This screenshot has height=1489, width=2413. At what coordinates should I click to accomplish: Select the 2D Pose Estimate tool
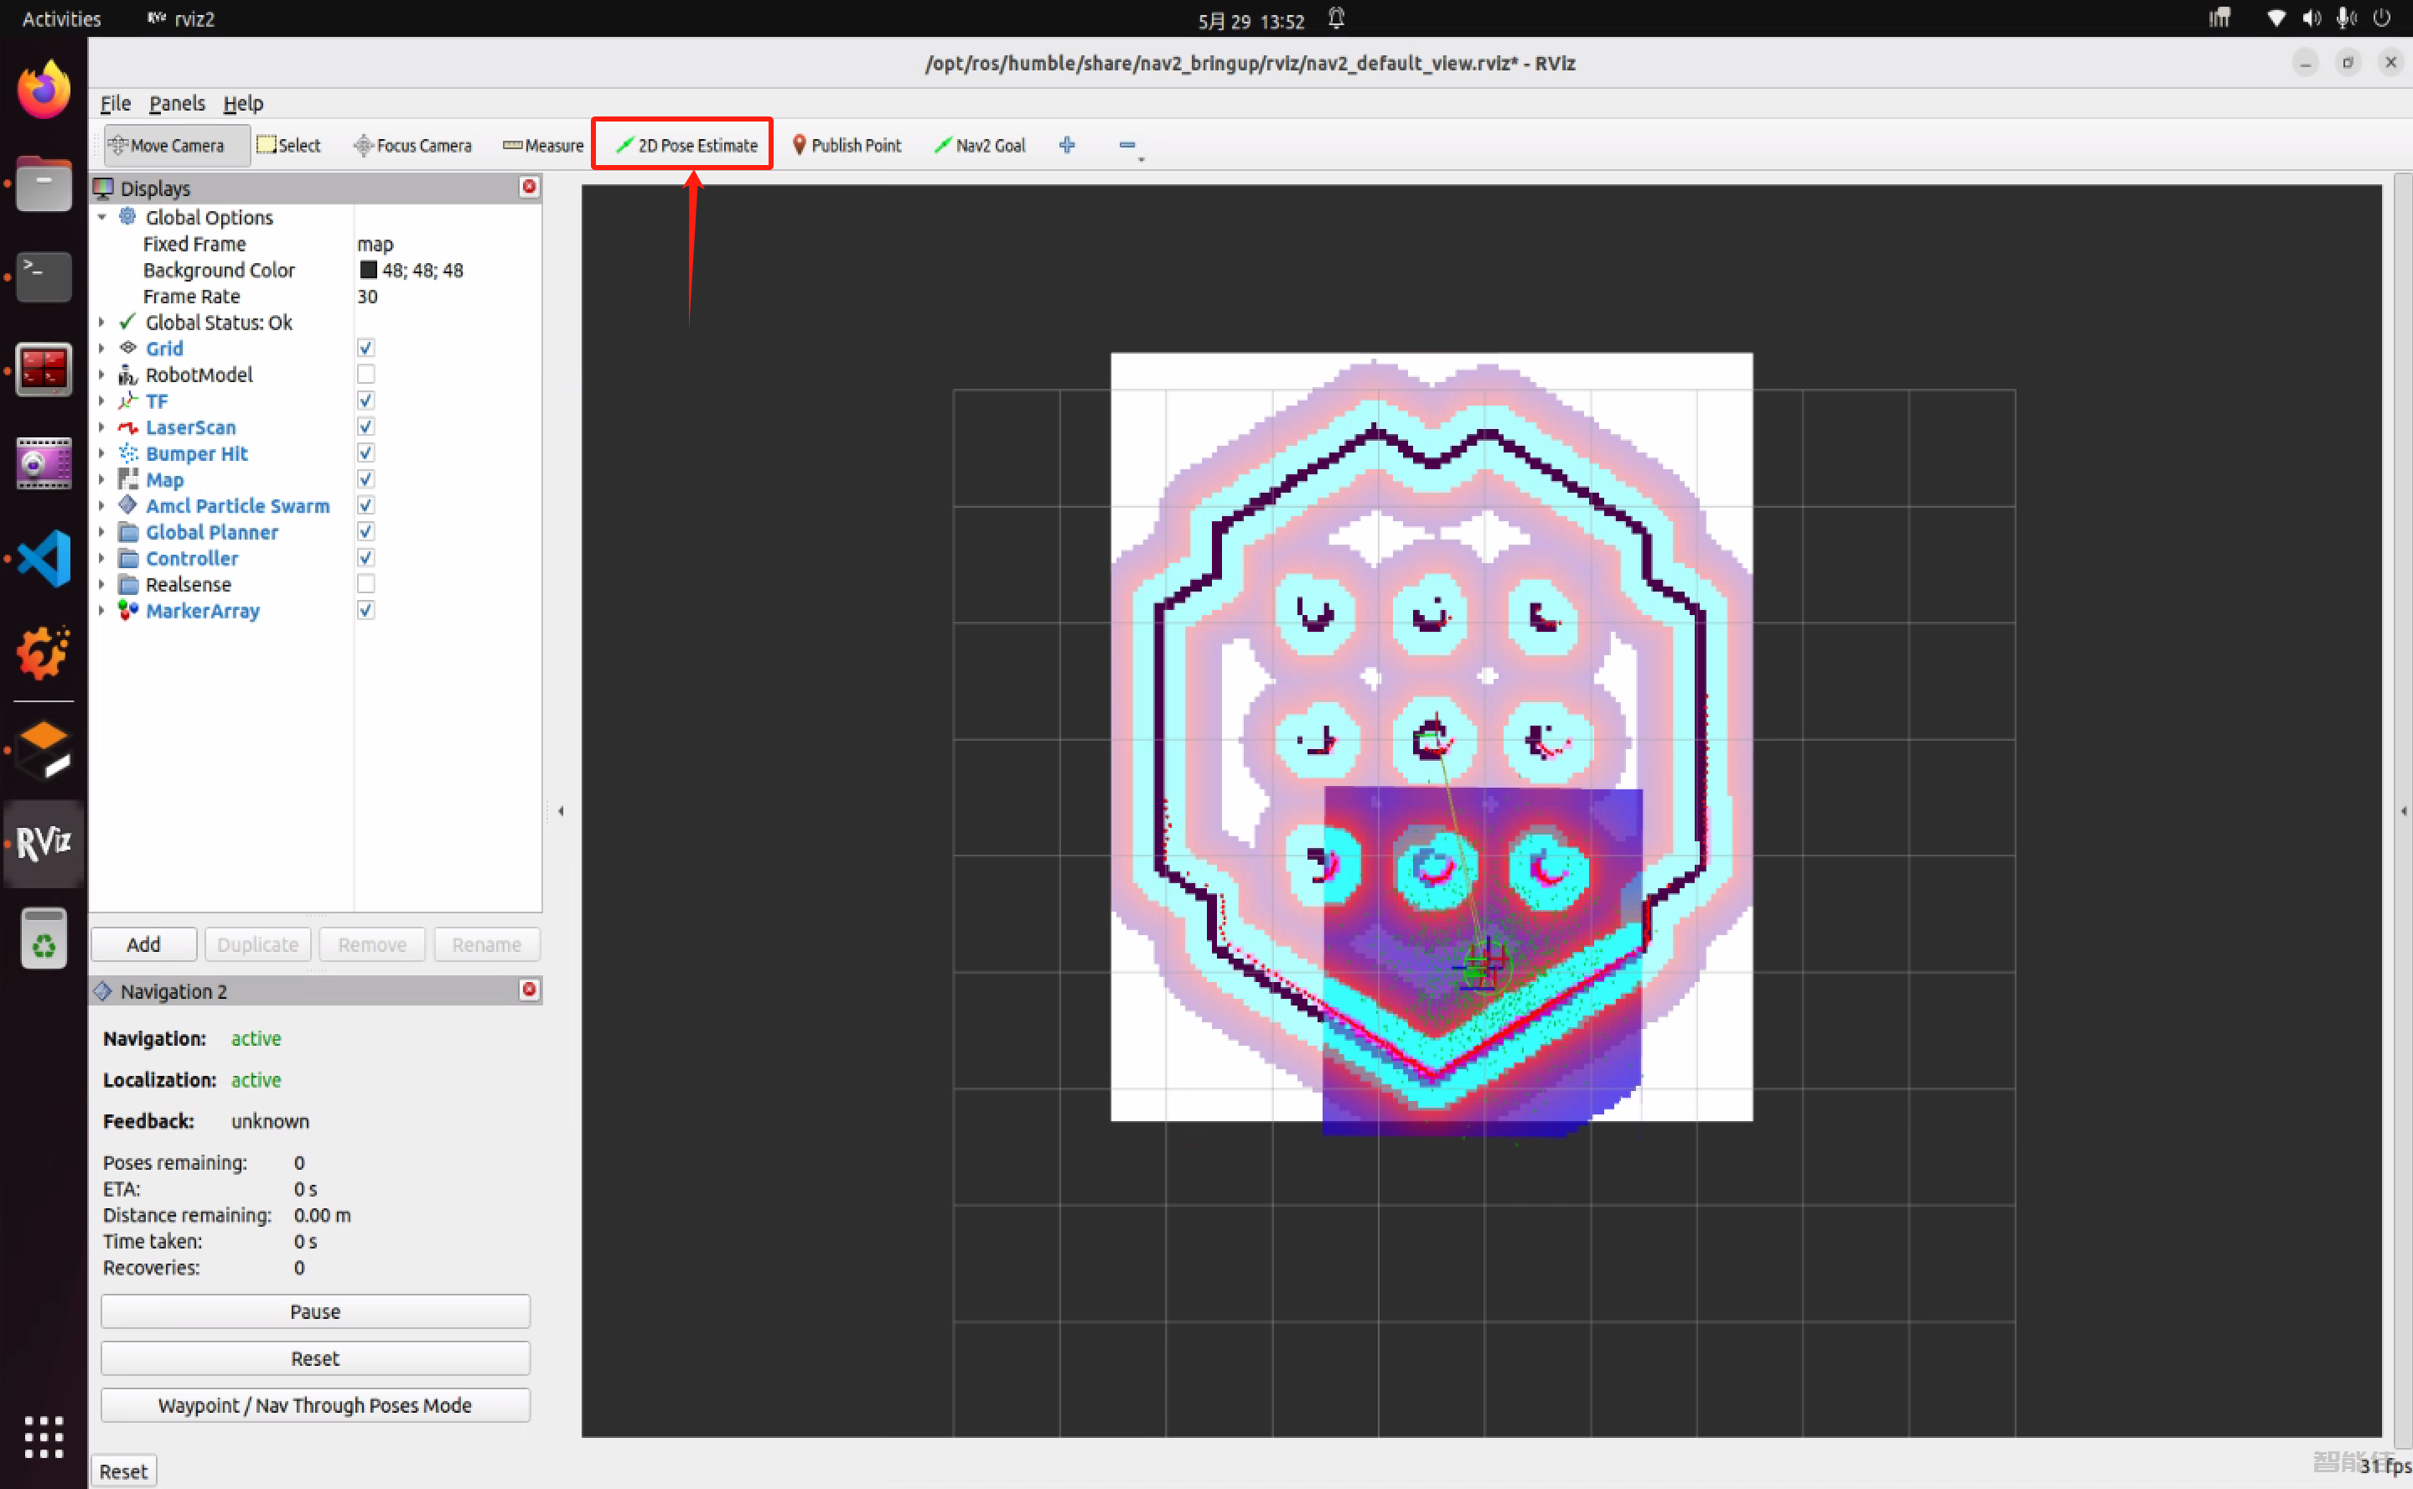(686, 145)
